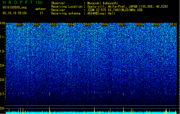Click observer name Masayuki Kobayashi
This screenshot has width=180, height=114.
103,3
